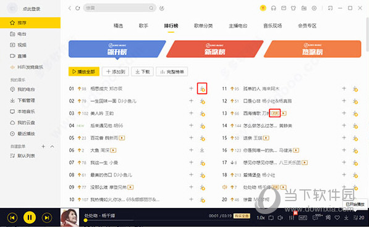Open the song recognition icon after search
This screenshot has height=227, width=369.
click(x=162, y=8)
